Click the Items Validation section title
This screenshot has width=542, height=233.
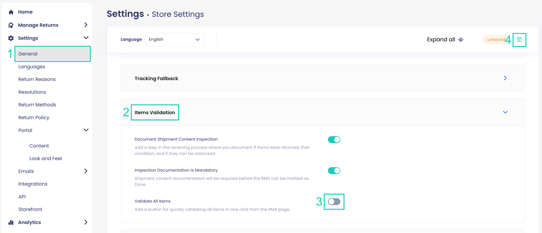pyautogui.click(x=155, y=112)
